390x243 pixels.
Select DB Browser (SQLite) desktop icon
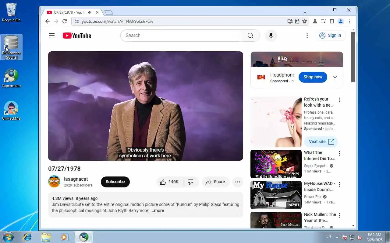[11, 47]
